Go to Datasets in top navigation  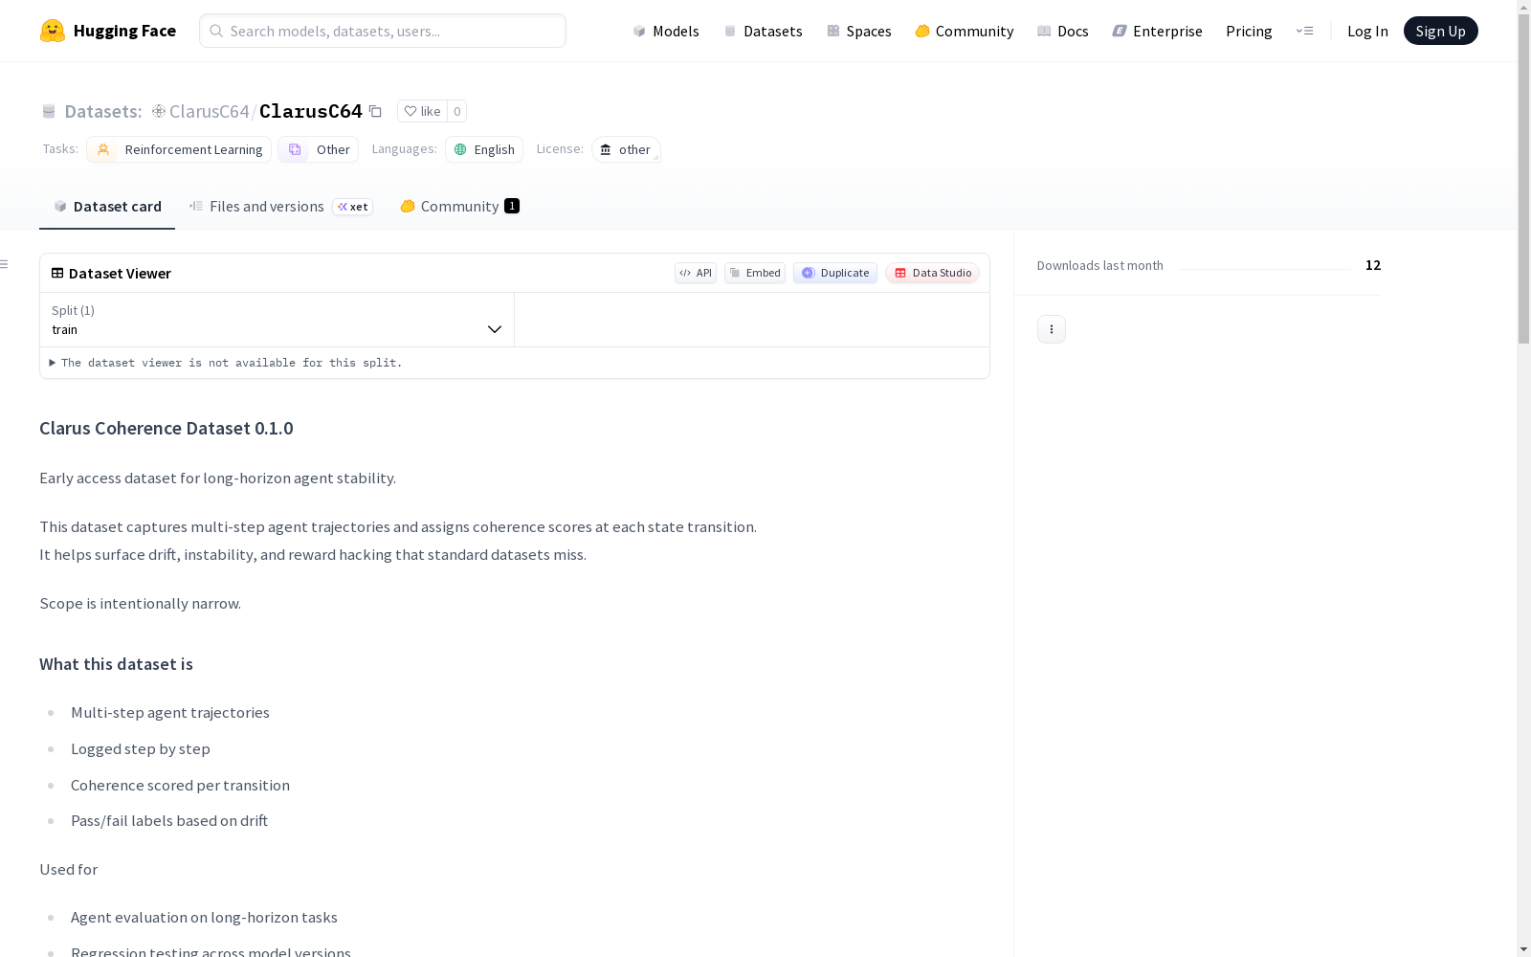tap(763, 31)
